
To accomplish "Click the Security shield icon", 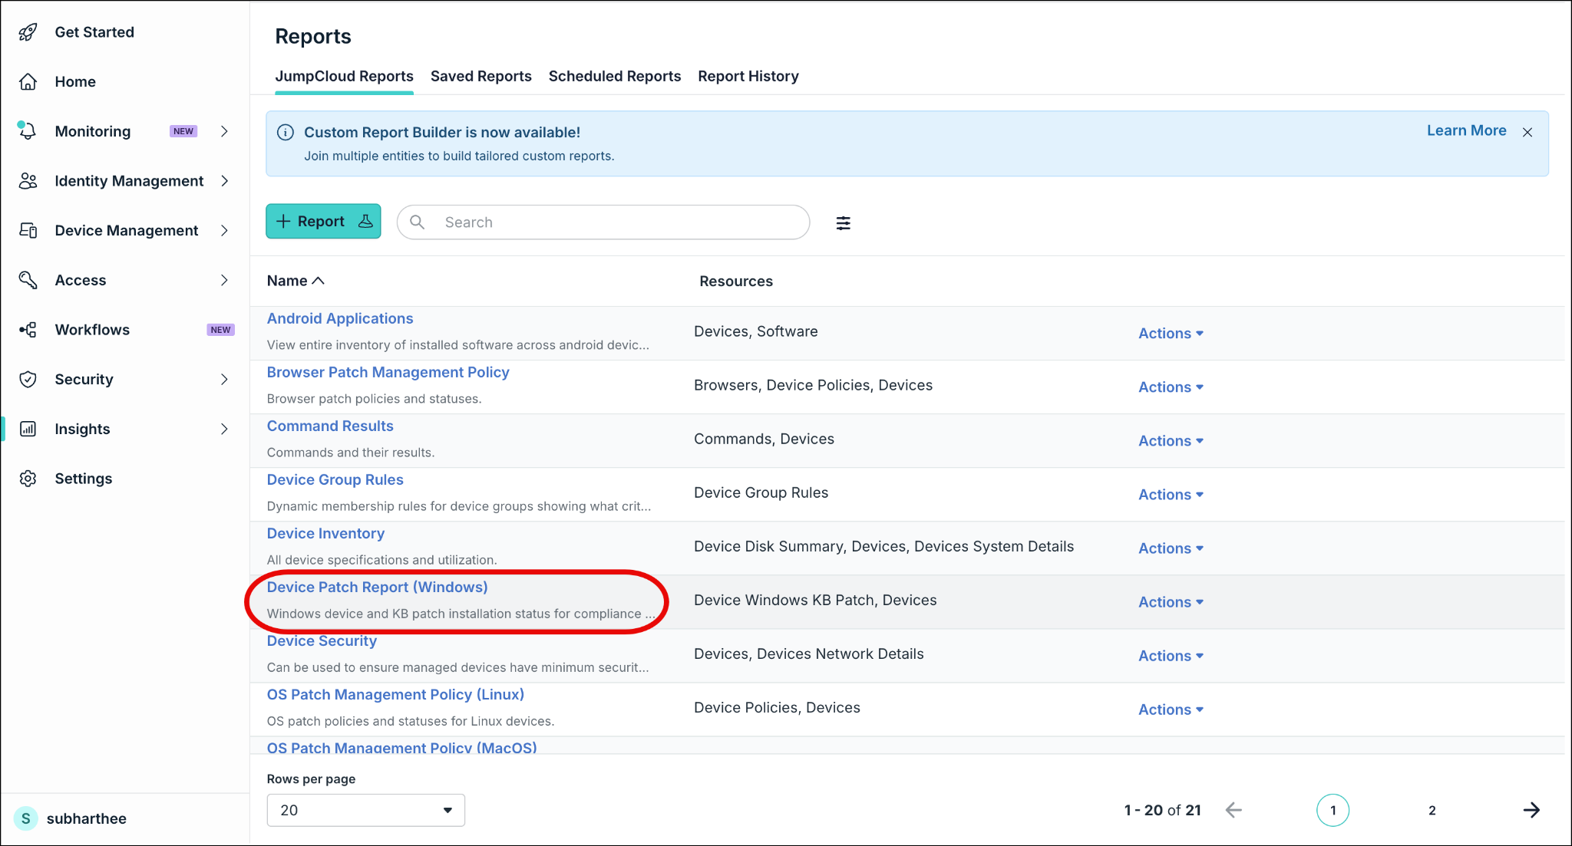I will [x=28, y=380].
